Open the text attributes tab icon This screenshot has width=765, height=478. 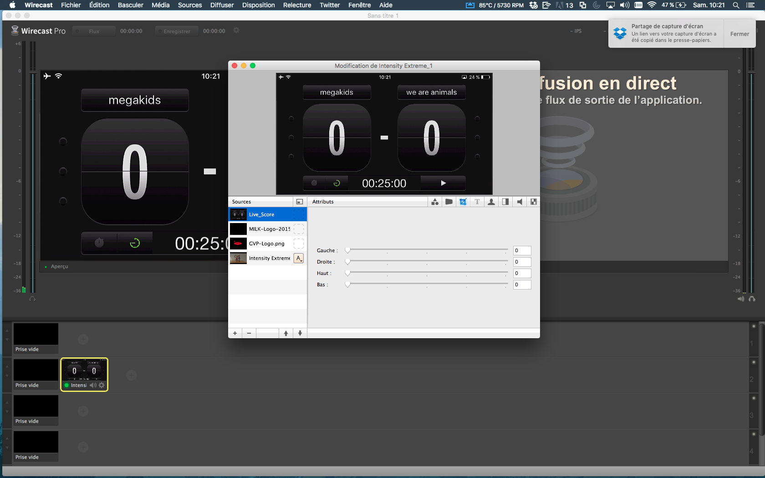pyautogui.click(x=477, y=202)
